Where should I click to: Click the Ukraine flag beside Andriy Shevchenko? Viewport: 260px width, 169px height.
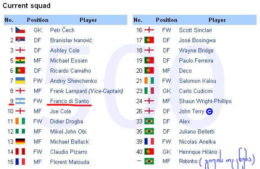pyautogui.click(x=20, y=81)
